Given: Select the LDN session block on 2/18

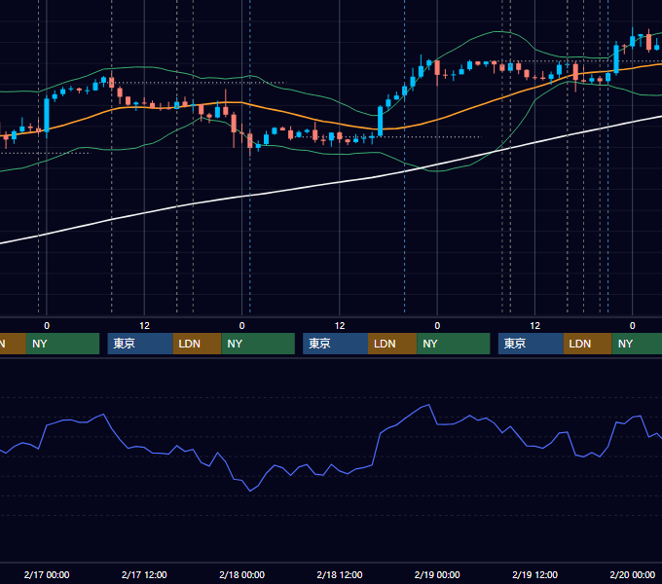Looking at the screenshot, I should click(x=392, y=344).
